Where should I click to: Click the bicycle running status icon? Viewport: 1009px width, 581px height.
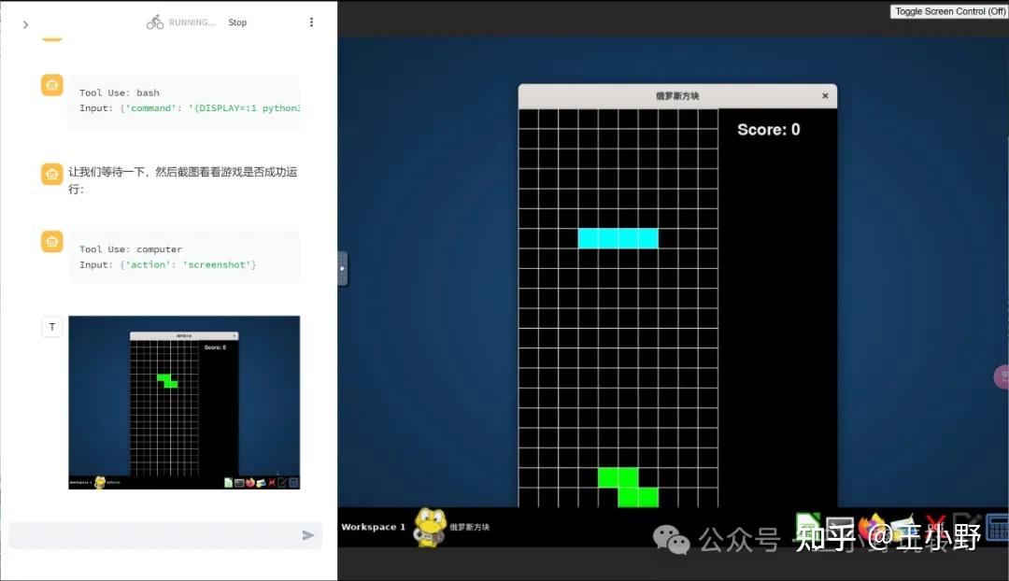coord(154,22)
